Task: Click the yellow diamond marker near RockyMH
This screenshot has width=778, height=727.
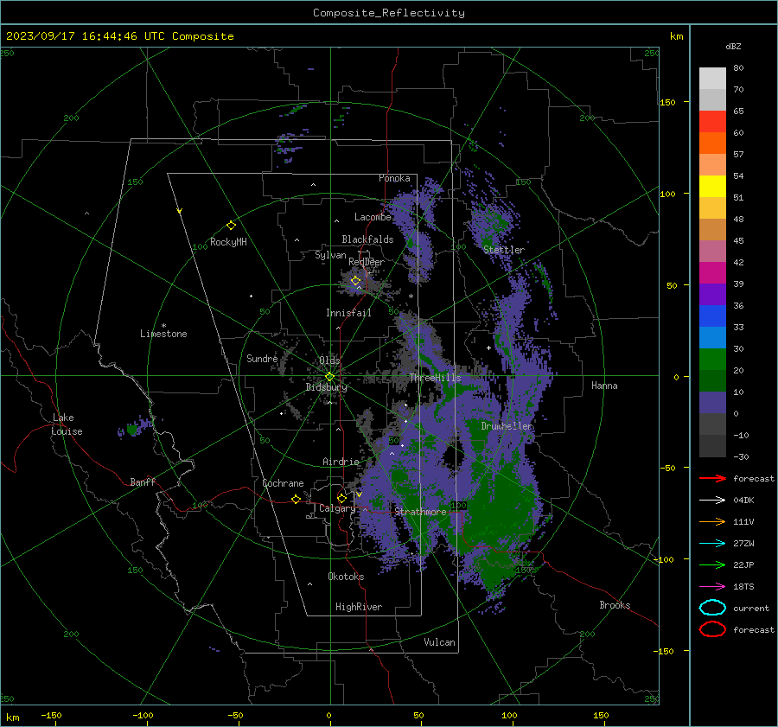Action: coord(231,226)
